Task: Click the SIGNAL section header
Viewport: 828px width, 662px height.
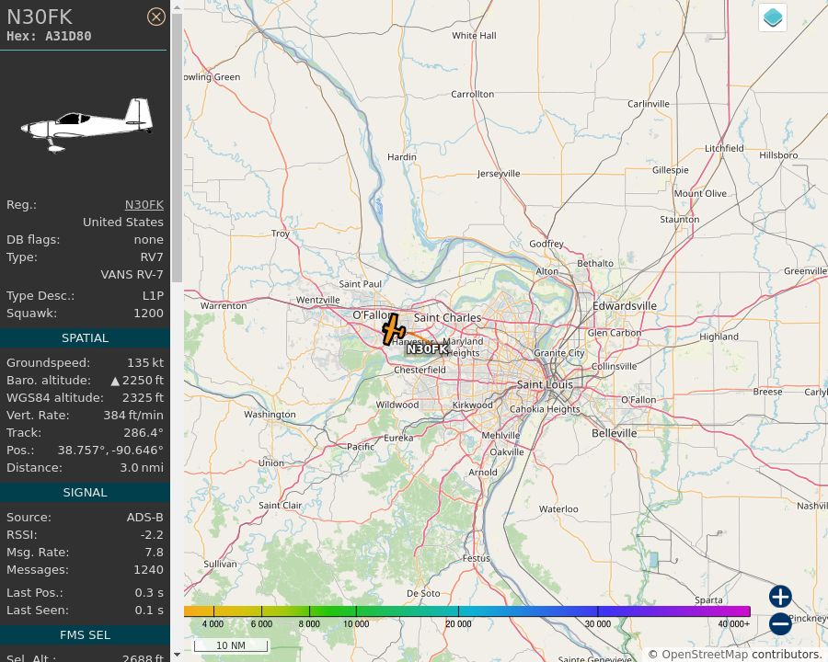Action: (85, 493)
